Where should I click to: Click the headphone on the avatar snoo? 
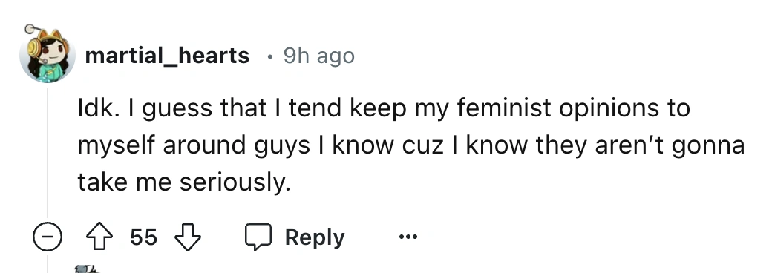[x=34, y=48]
